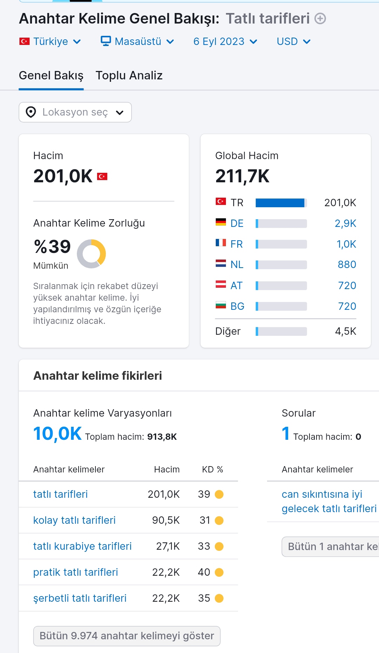The width and height of the screenshot is (379, 653).
Task: Click the Turkey flag next to 201,0K volume
Action: tap(102, 176)
